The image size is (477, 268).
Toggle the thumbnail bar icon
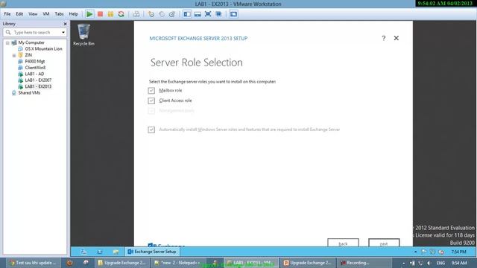tap(198, 14)
